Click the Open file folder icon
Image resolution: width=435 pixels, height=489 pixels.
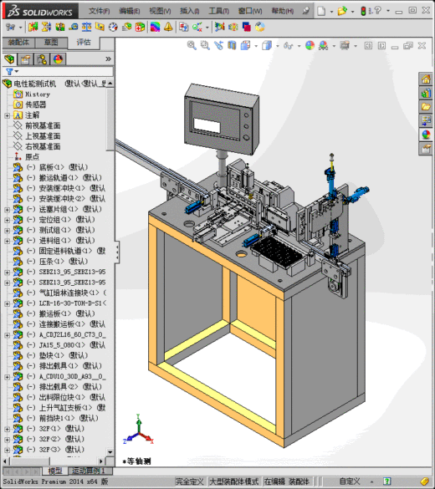[342, 11]
